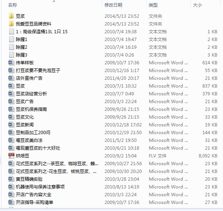Sort files by 大小 column header
Screen dimensions: 223x211
pos(197,5)
